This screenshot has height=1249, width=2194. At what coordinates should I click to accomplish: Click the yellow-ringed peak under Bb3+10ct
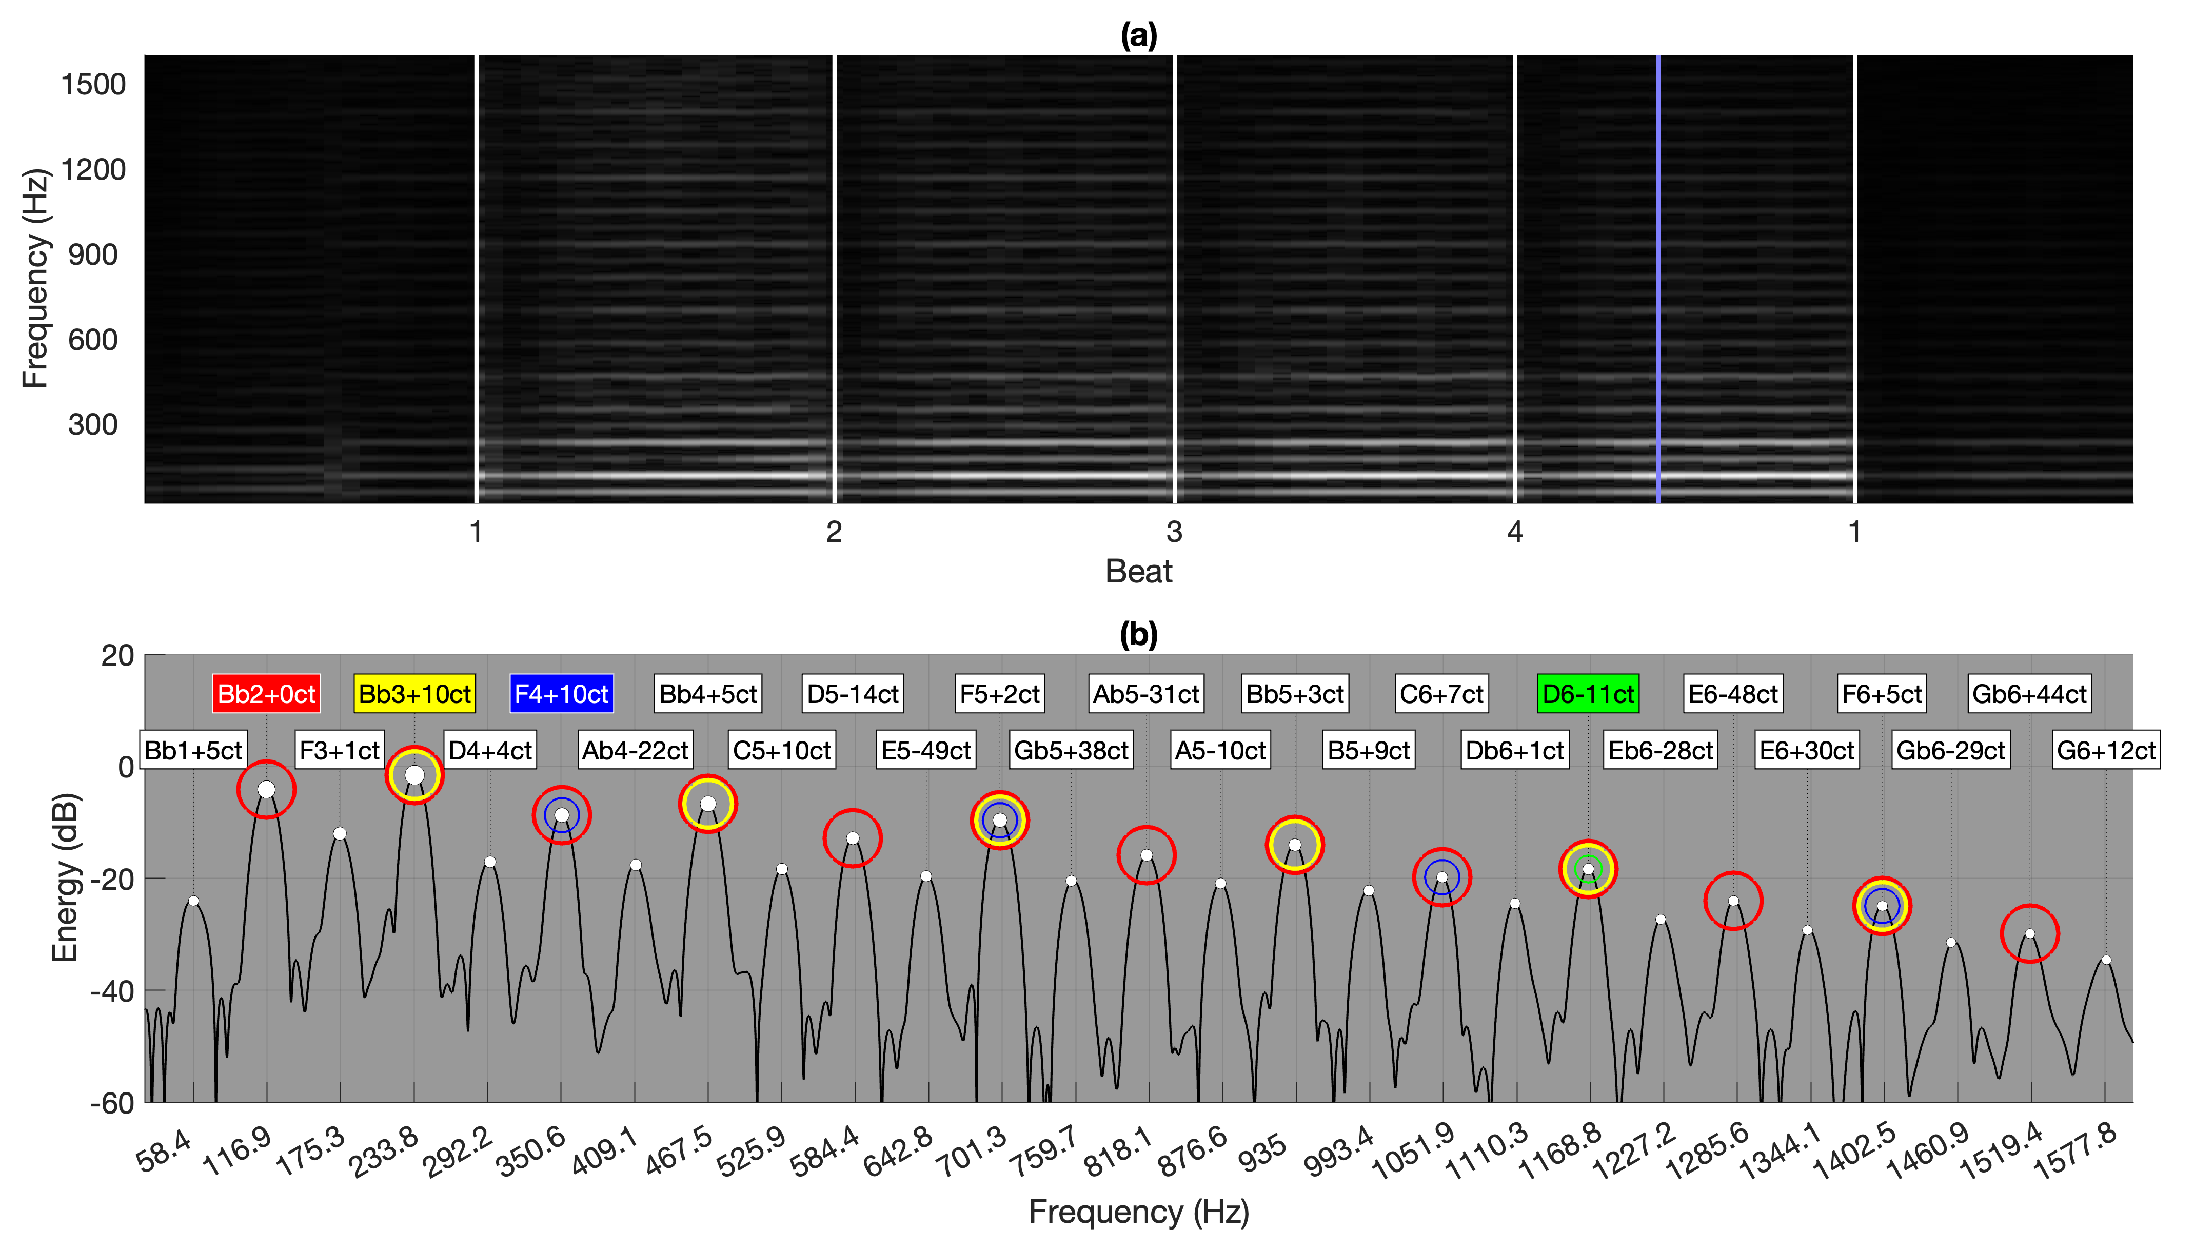pyautogui.click(x=414, y=775)
